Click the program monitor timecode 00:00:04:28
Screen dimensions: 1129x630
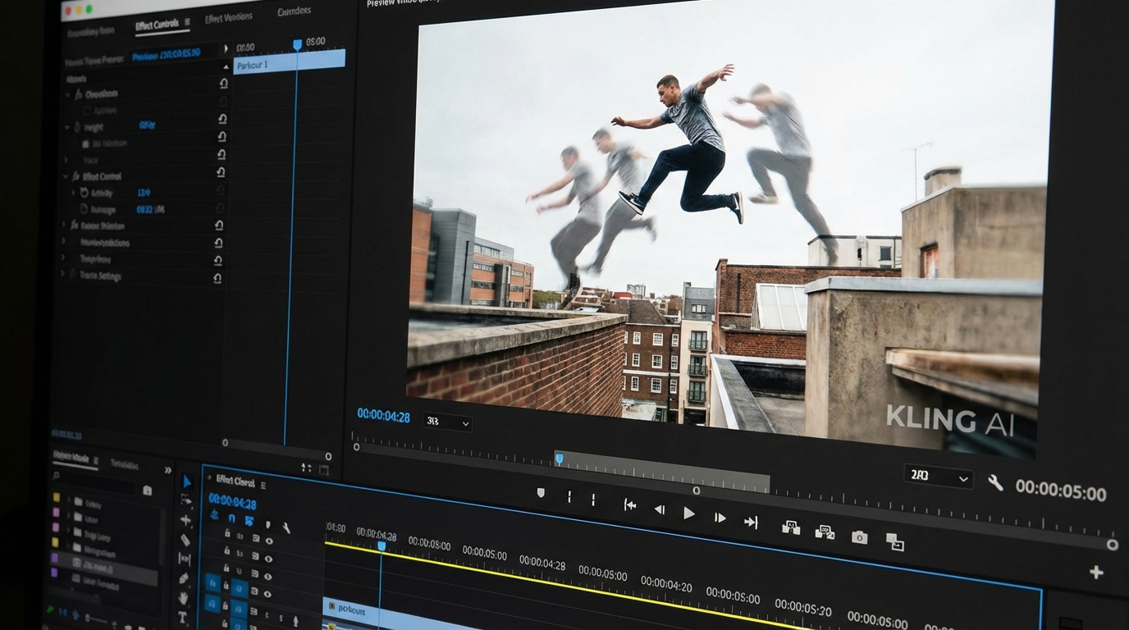[x=383, y=415]
